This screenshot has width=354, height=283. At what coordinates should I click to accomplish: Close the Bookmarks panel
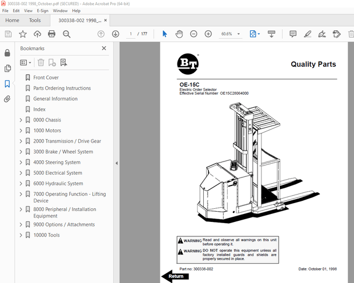(104, 48)
